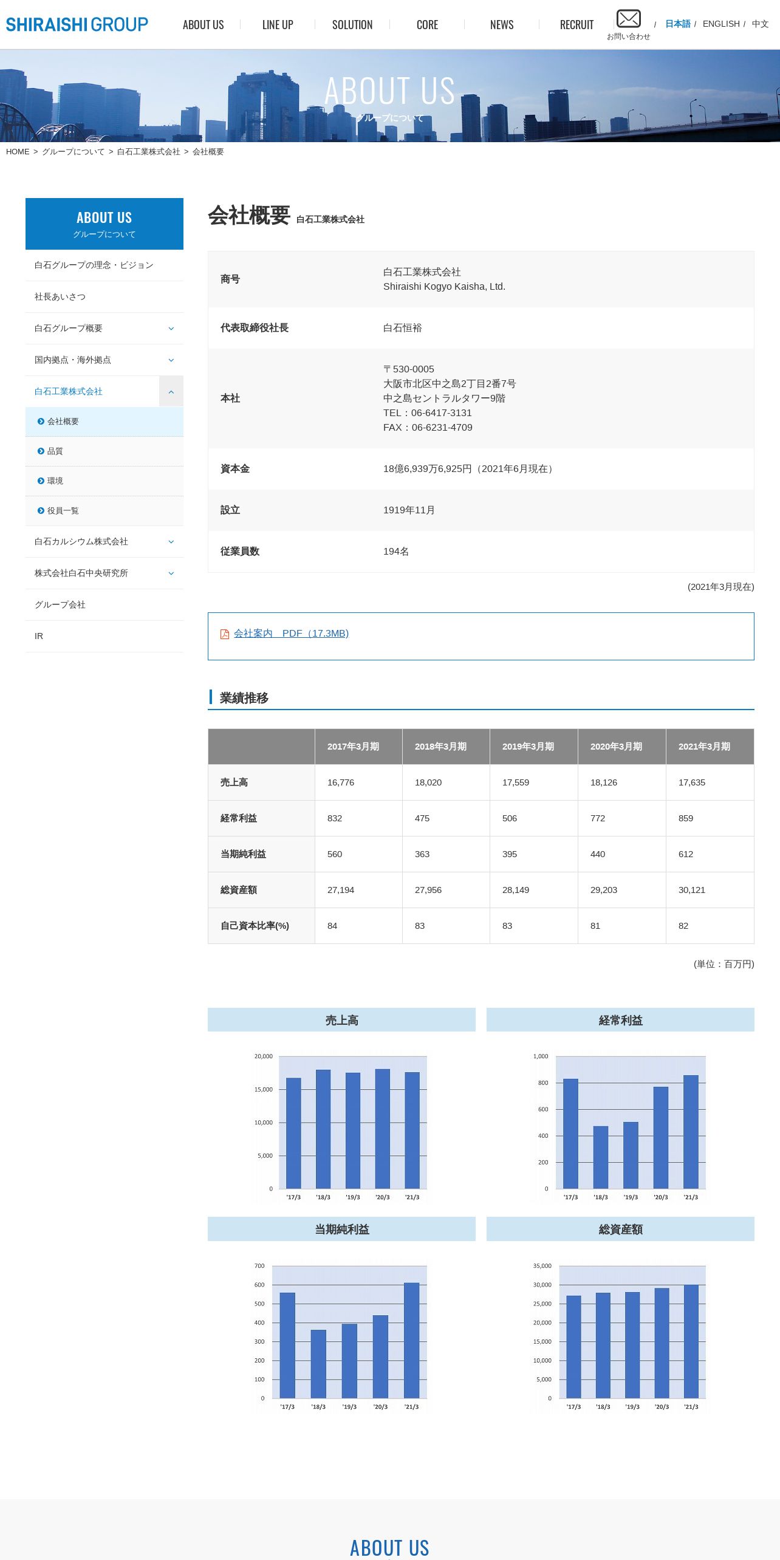Switch language to ENGLISH

(721, 24)
